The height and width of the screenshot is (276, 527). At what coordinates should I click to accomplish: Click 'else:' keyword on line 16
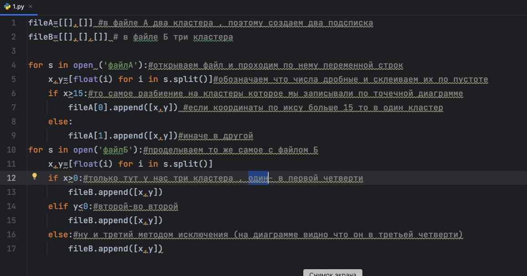(x=60, y=235)
